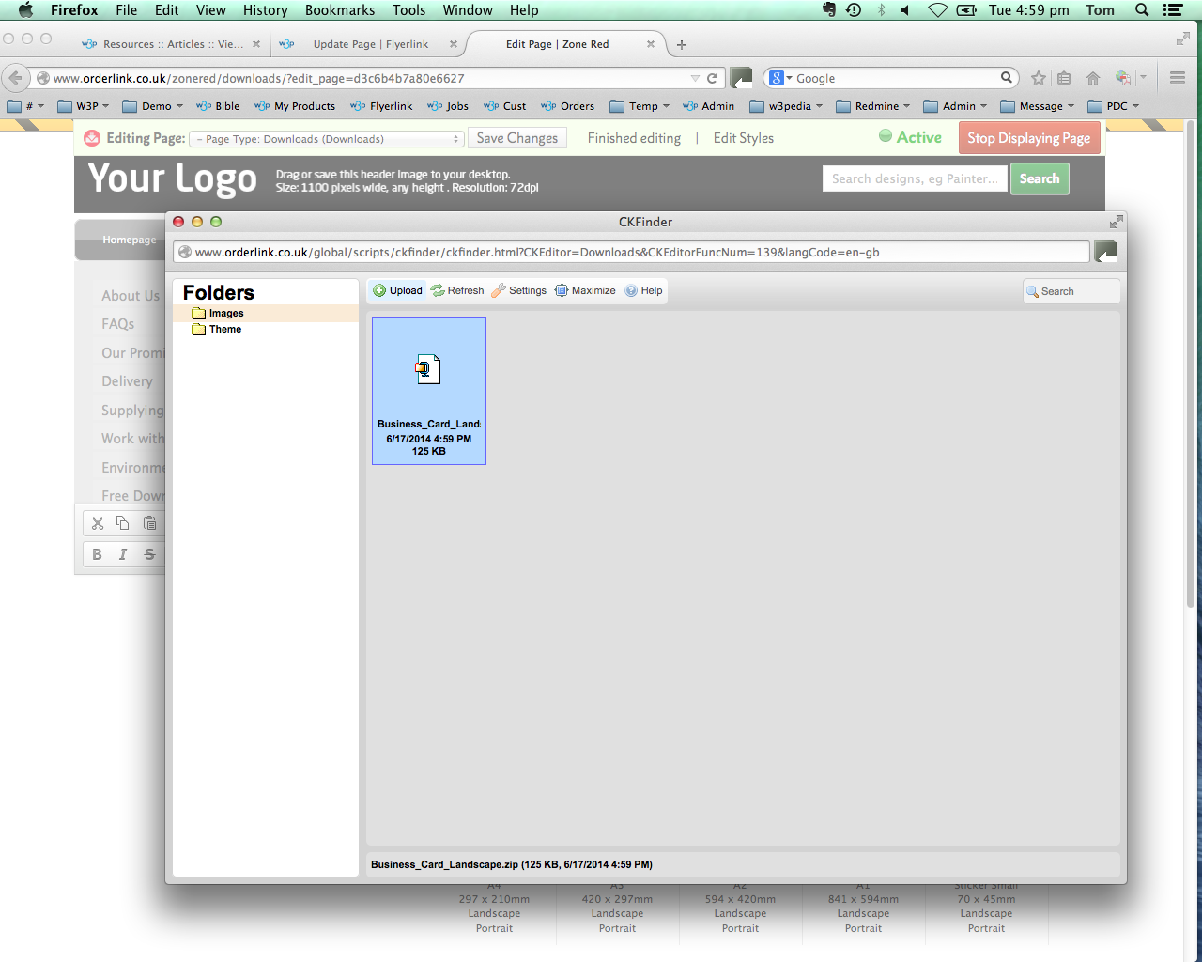This screenshot has width=1202, height=962.
Task: Click the CKFinder Search field
Action: click(x=1071, y=291)
